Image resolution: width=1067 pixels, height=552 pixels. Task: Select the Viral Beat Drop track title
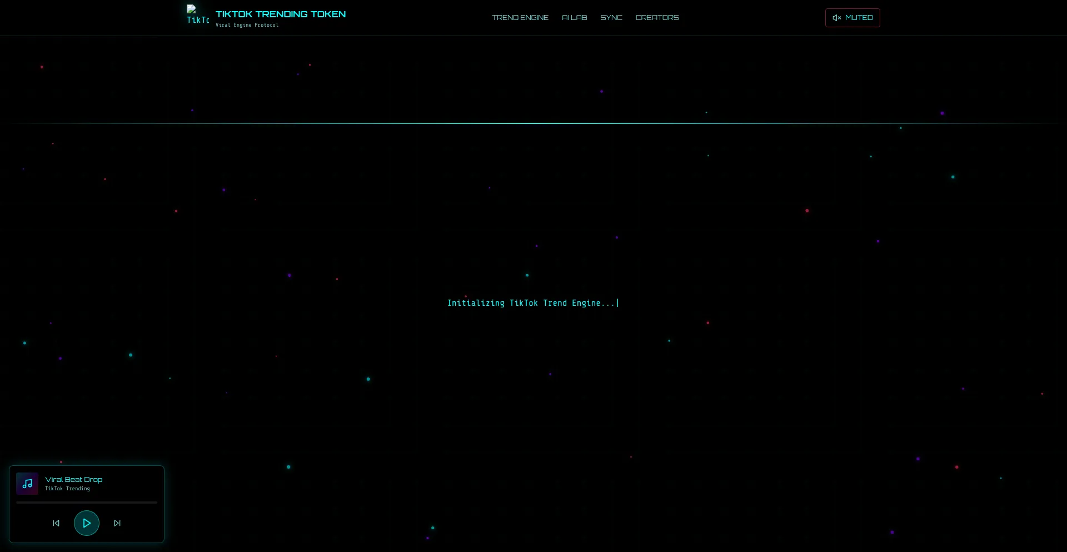73,479
